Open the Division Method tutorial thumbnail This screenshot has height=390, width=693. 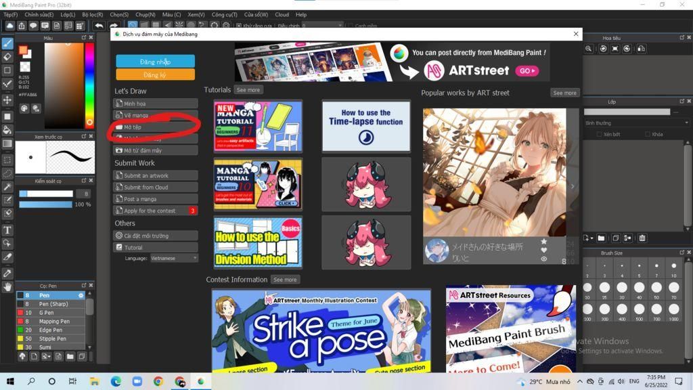click(x=258, y=242)
